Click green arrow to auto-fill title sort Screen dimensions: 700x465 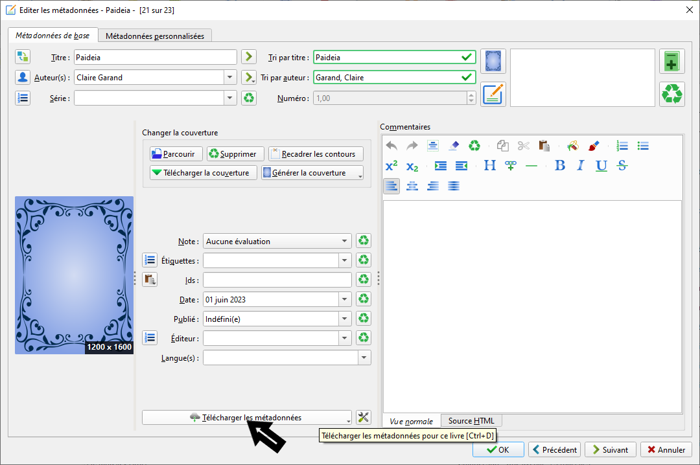click(249, 57)
